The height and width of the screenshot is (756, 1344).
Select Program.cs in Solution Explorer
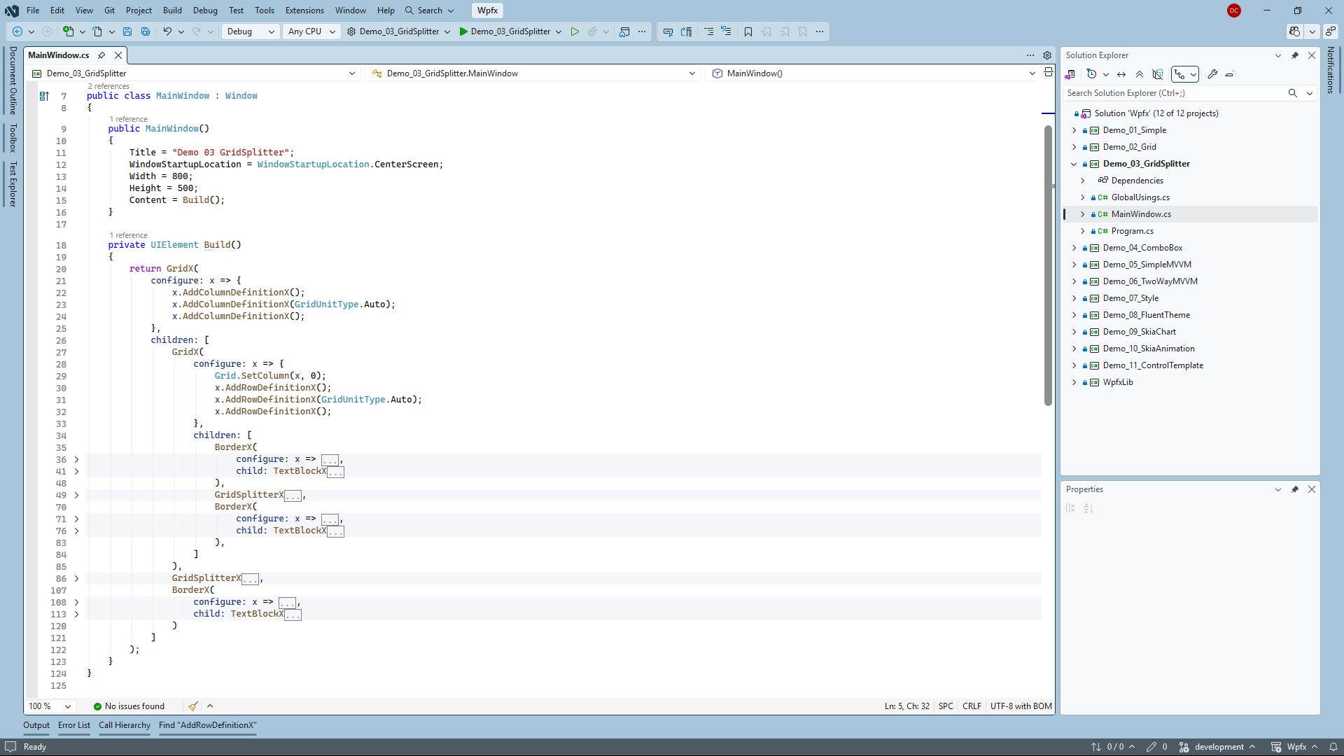point(1132,231)
